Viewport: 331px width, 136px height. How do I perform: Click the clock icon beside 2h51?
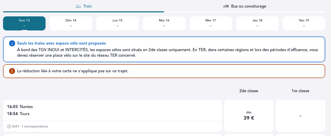pos(9,126)
